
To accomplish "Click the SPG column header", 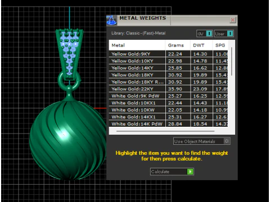I will point(220,45).
